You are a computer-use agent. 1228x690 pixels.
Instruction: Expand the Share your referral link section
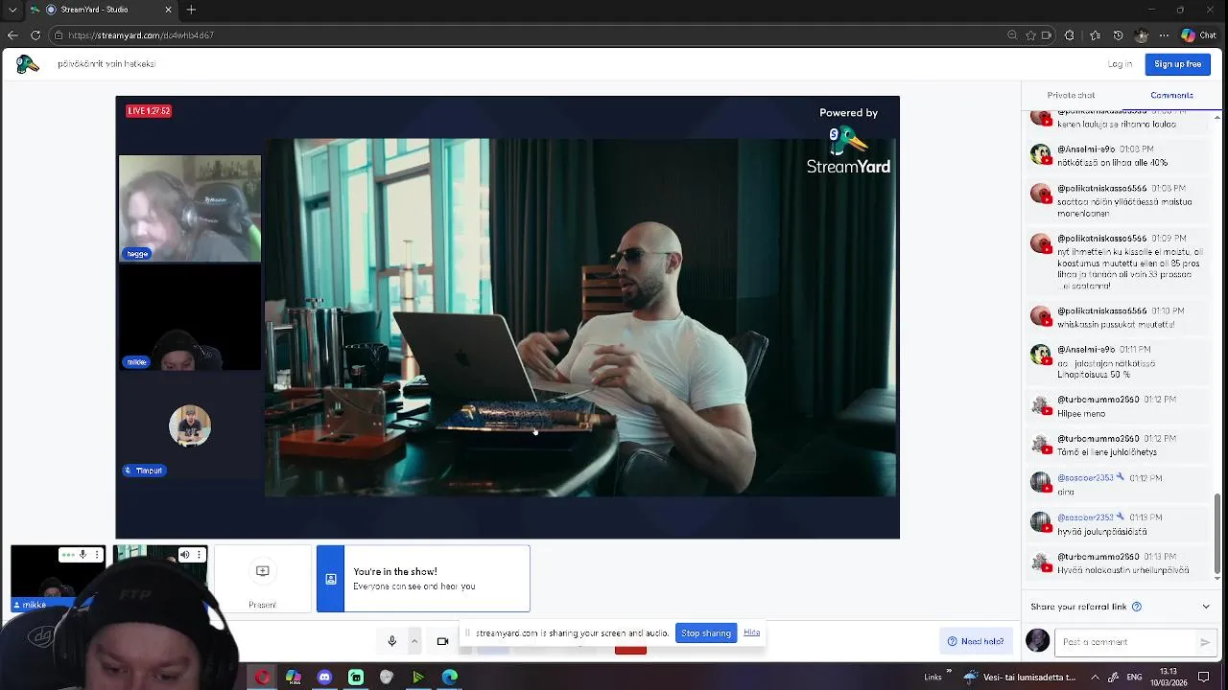(x=1206, y=607)
